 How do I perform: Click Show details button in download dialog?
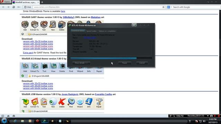(x=81, y=63)
